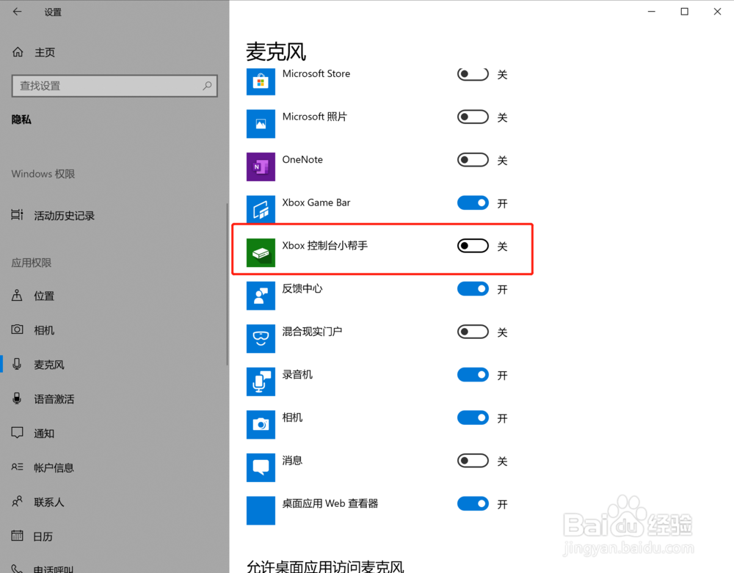Enable the OneNote microphone toggle
This screenshot has width=734, height=573.
tap(472, 160)
